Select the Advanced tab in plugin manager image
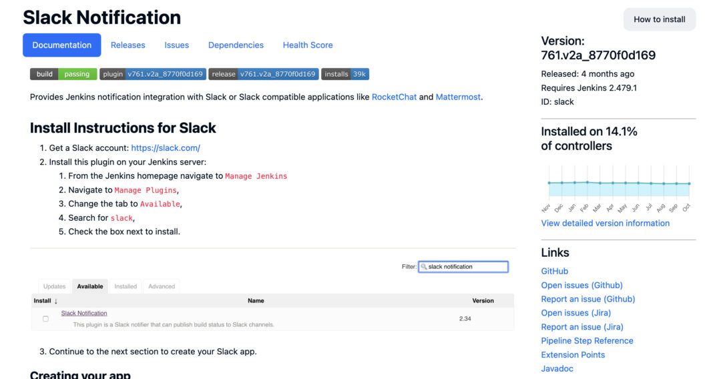This screenshot has width=705, height=379. coord(162,286)
